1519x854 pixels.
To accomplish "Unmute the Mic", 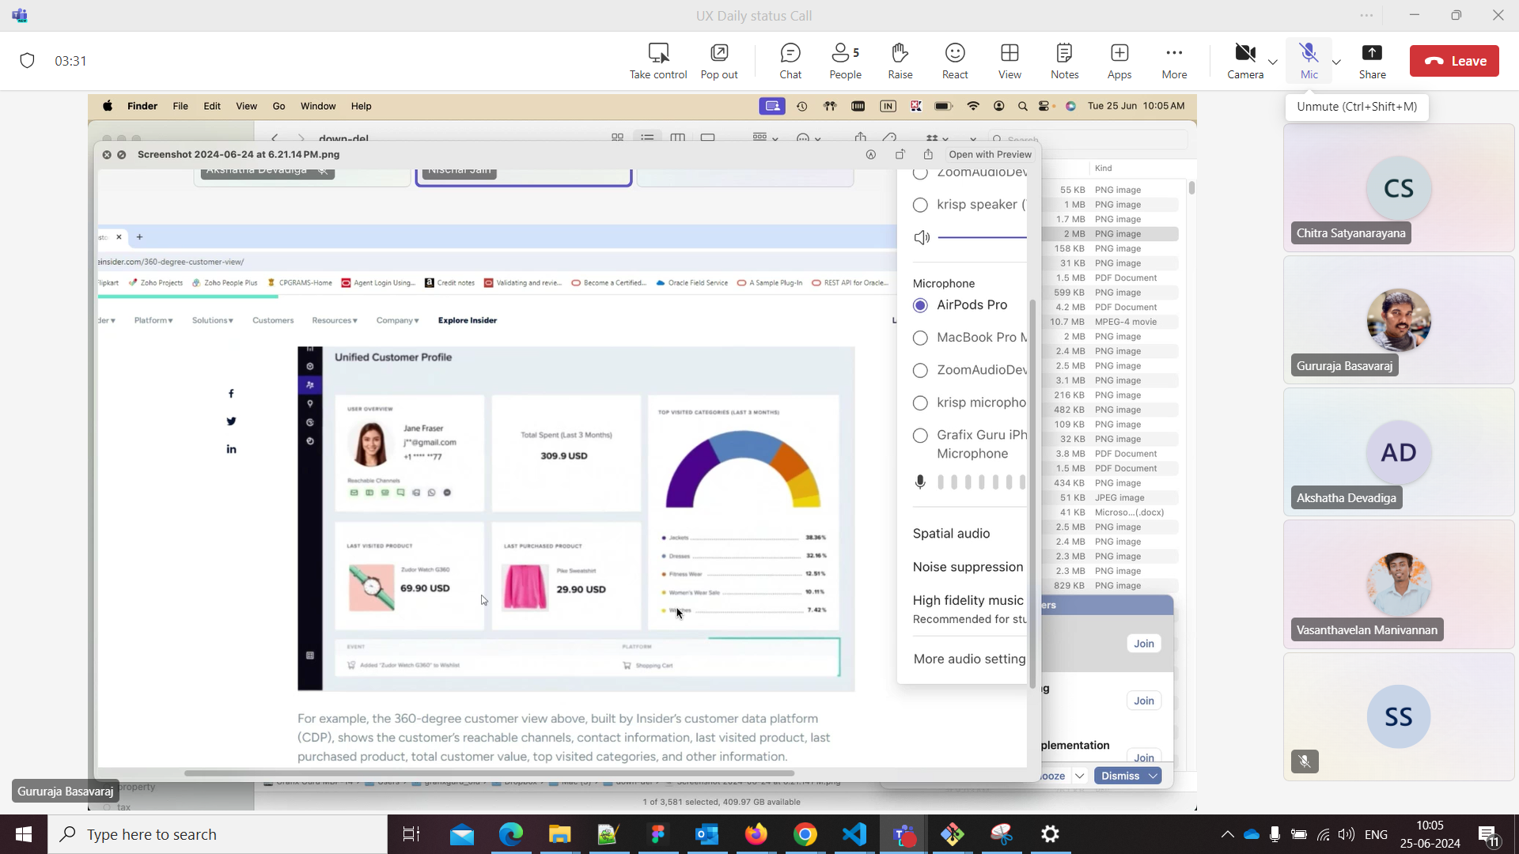I will tap(1309, 61).
